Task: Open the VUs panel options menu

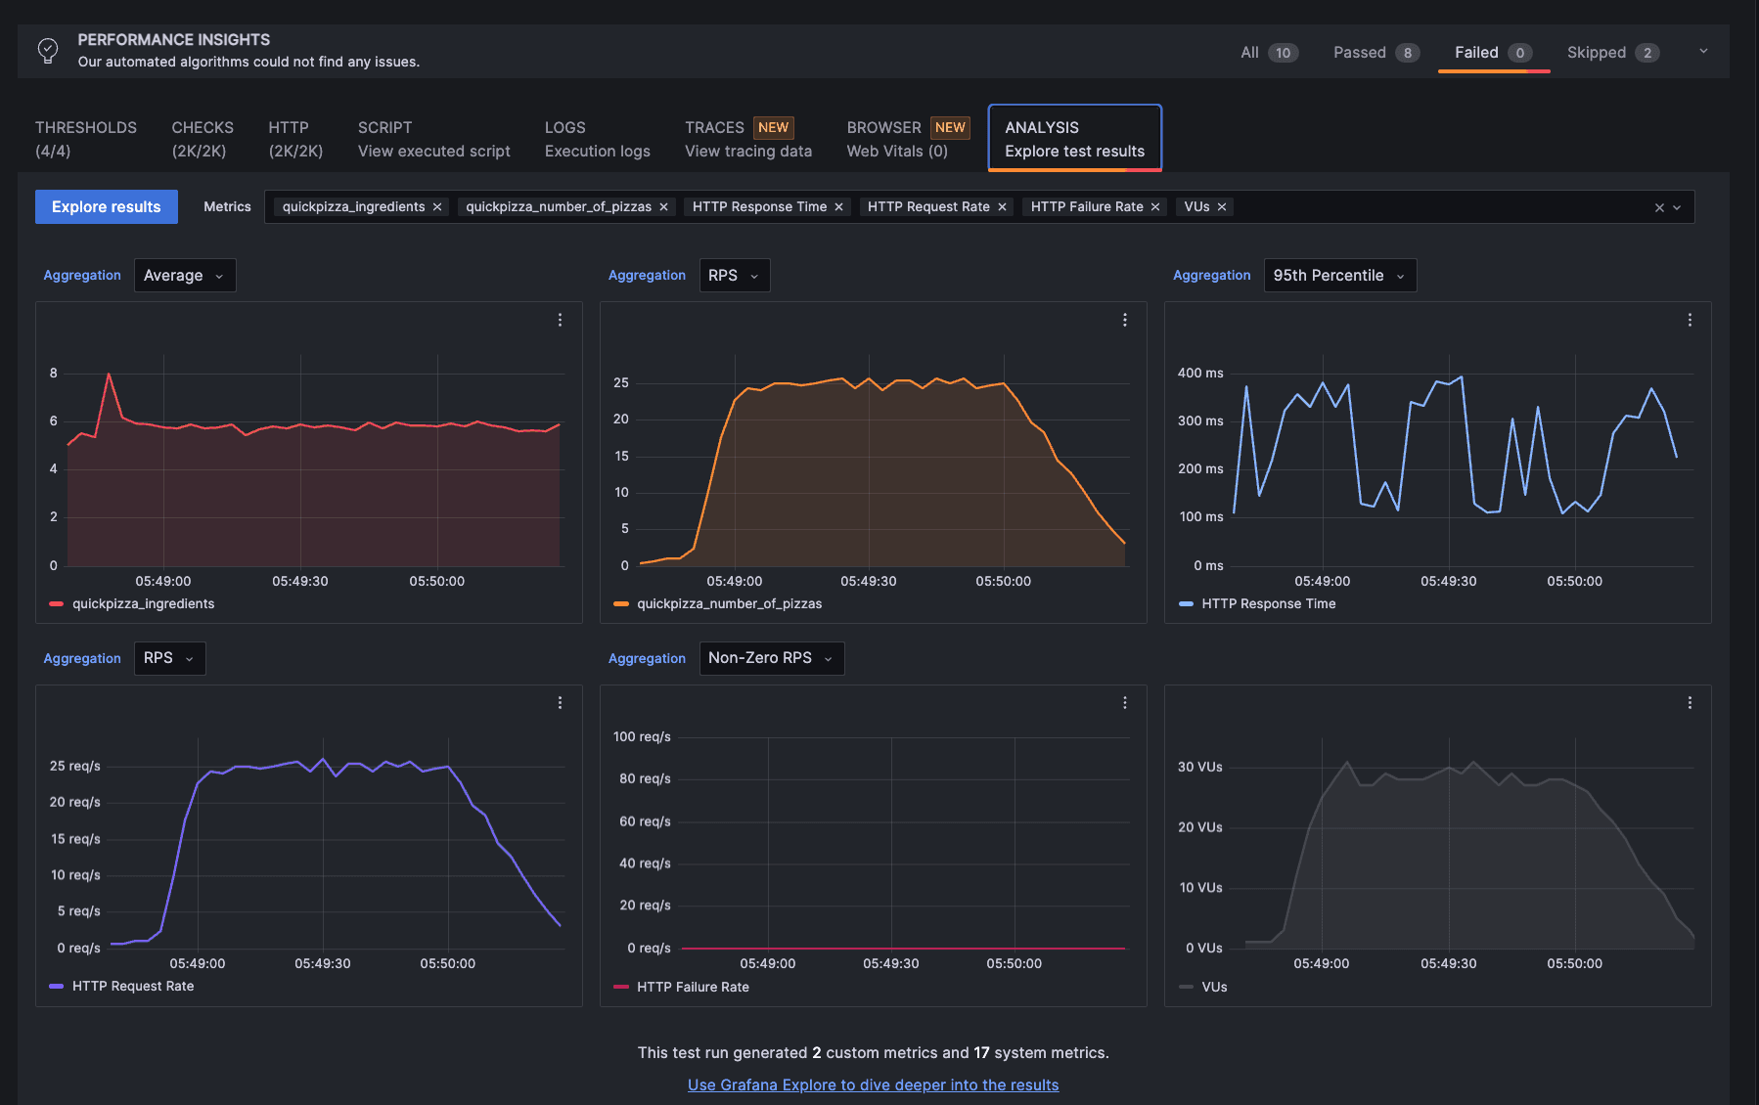Action: (1690, 702)
